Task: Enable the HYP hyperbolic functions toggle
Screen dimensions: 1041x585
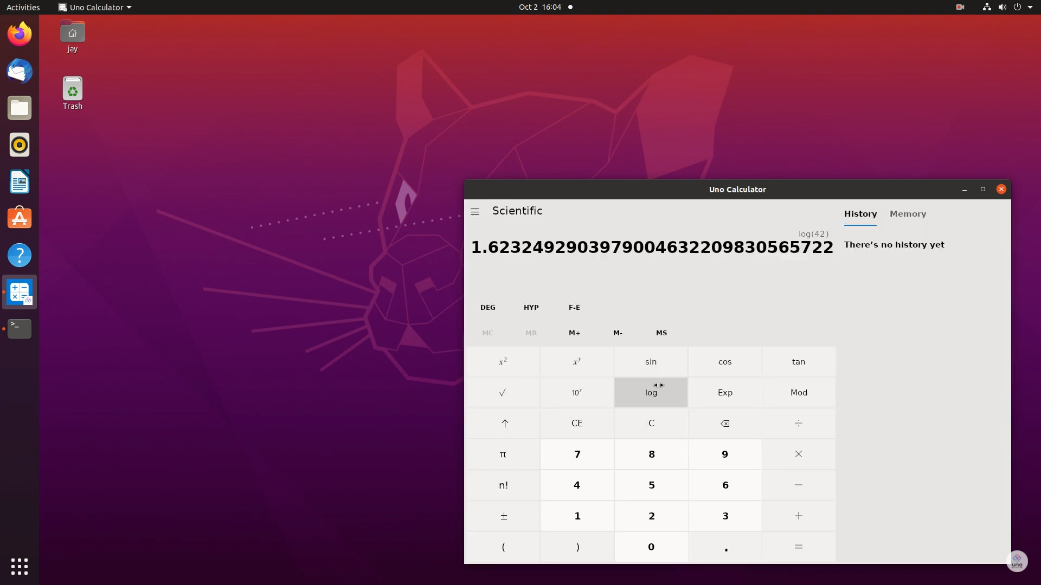Action: point(531,307)
